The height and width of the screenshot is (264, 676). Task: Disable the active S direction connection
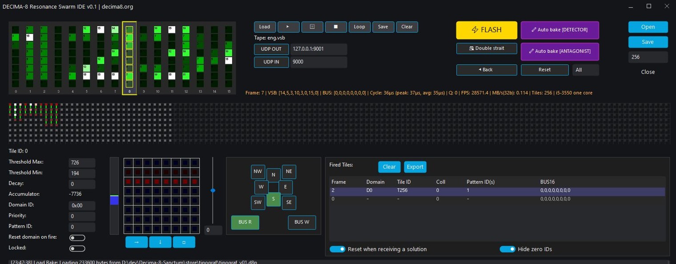[x=274, y=199]
